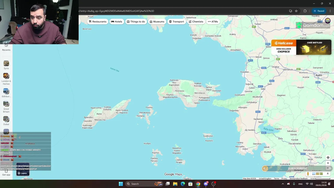Open Microsoft Edge from the taskbar

[183, 184]
